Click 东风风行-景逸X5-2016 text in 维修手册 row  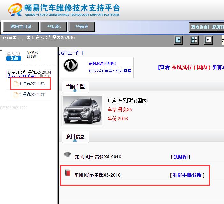[97, 175]
